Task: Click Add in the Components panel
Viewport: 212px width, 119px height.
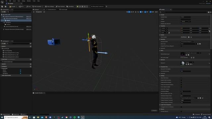Action: (x=4, y=12)
